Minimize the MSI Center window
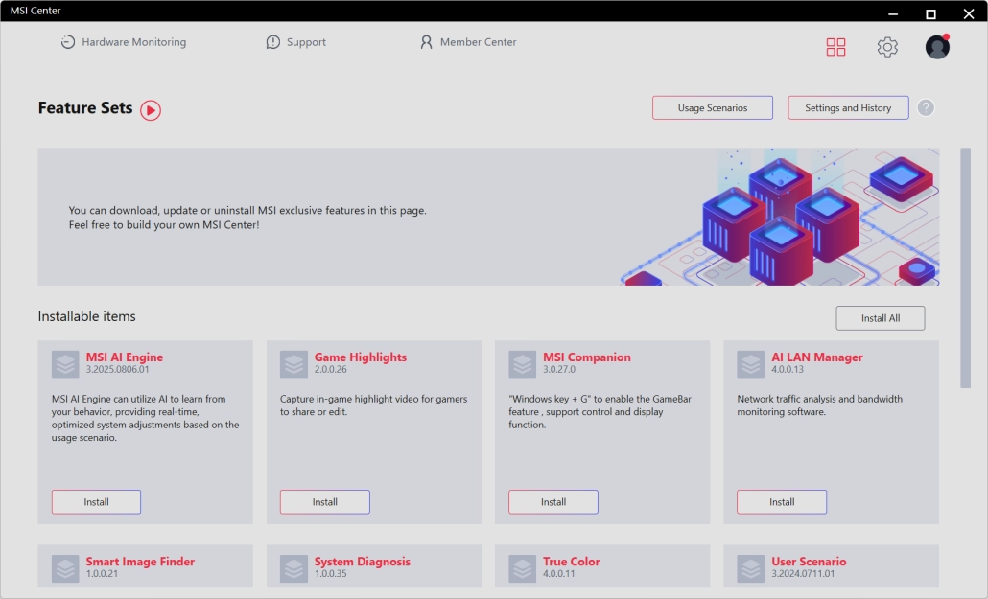 pyautogui.click(x=893, y=12)
